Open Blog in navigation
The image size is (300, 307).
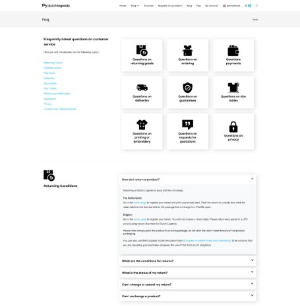189,6
